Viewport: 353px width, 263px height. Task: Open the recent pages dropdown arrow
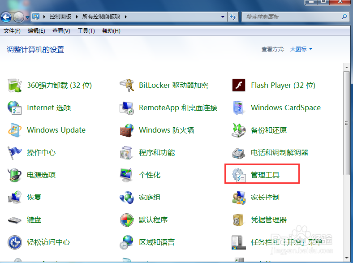27,17
